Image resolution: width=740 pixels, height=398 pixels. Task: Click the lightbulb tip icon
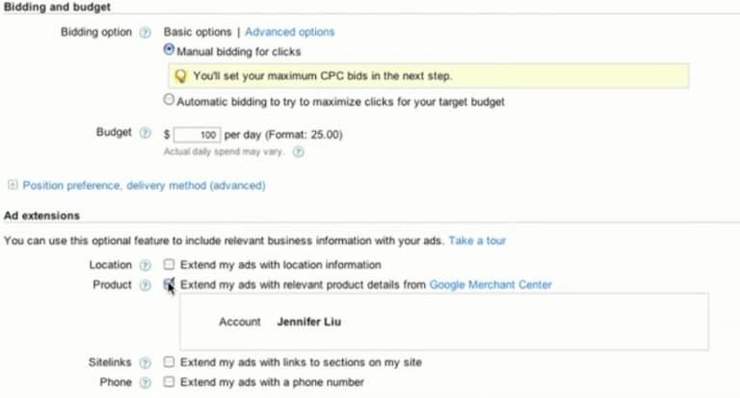point(181,76)
